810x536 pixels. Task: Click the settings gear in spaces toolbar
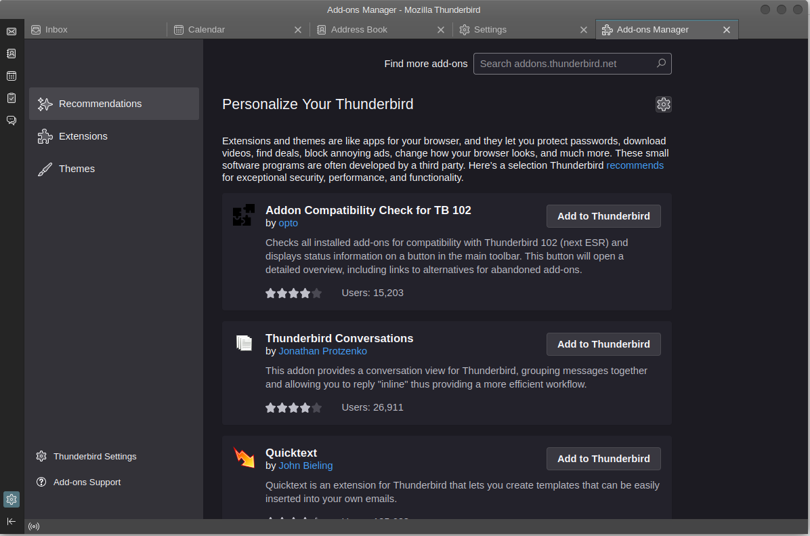12,499
